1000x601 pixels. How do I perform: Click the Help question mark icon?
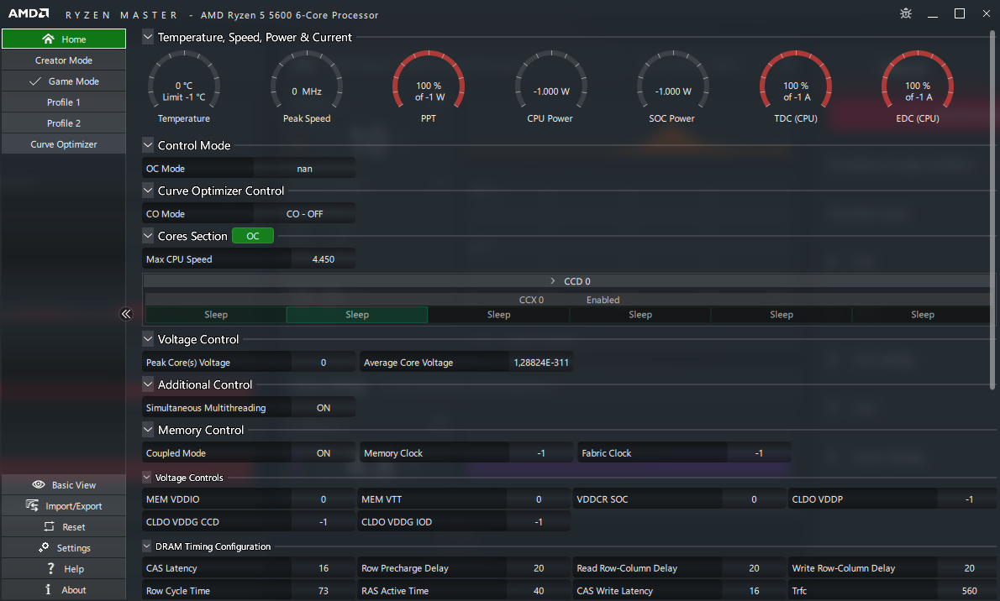tap(50, 568)
